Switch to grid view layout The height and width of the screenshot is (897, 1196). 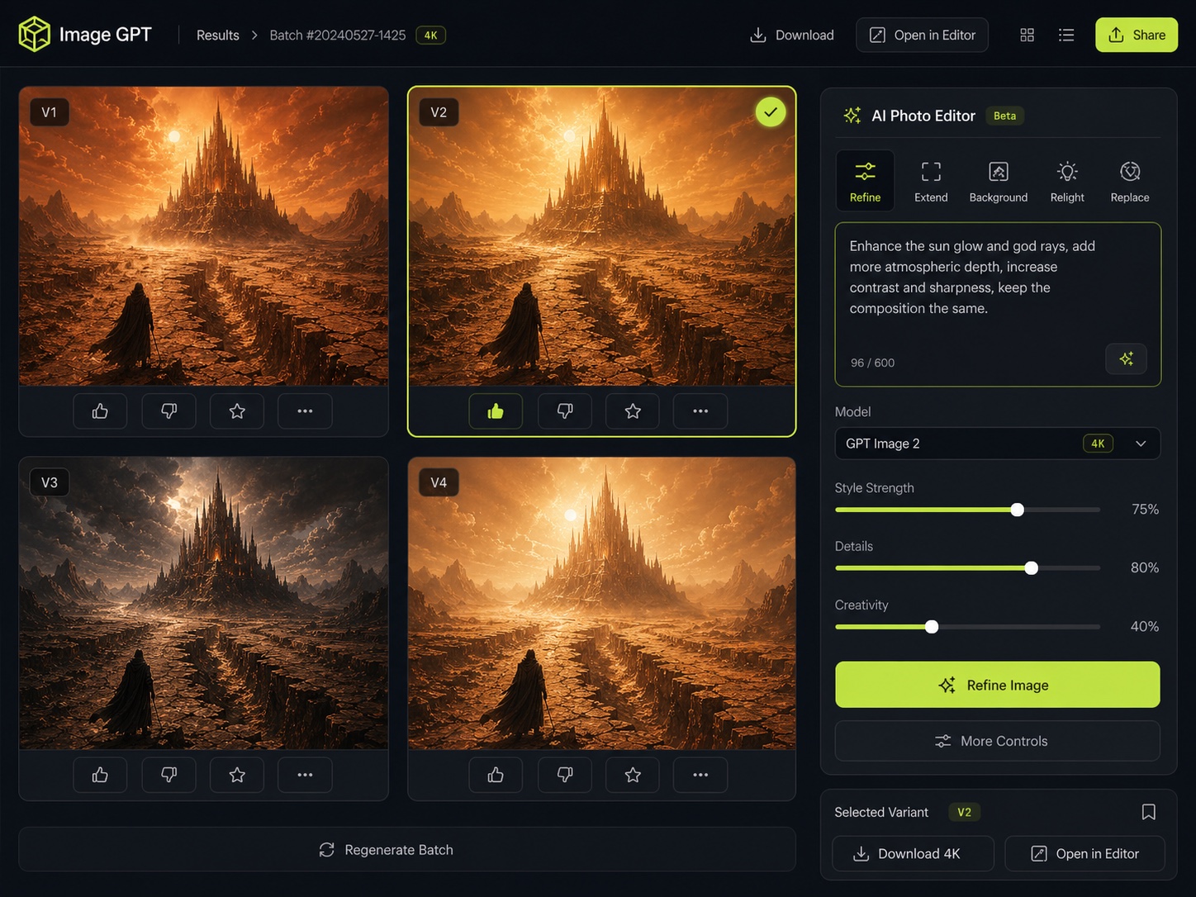pyautogui.click(x=1027, y=35)
